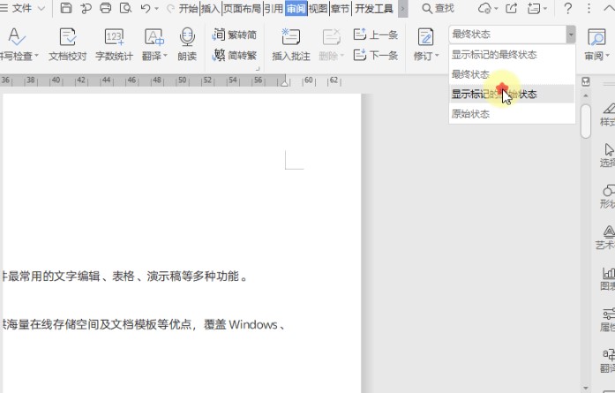
Task: Collapse the ribbon with the up chevron
Action: 608,8
